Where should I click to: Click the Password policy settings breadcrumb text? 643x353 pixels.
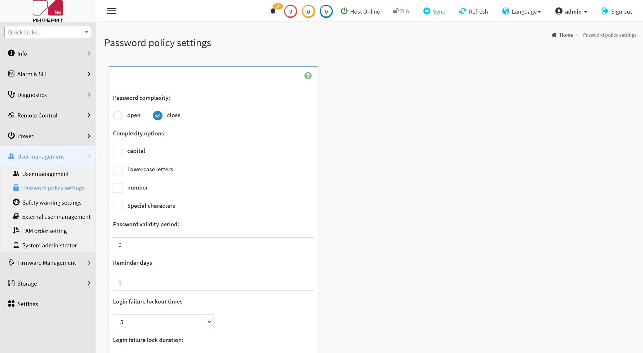pos(609,35)
